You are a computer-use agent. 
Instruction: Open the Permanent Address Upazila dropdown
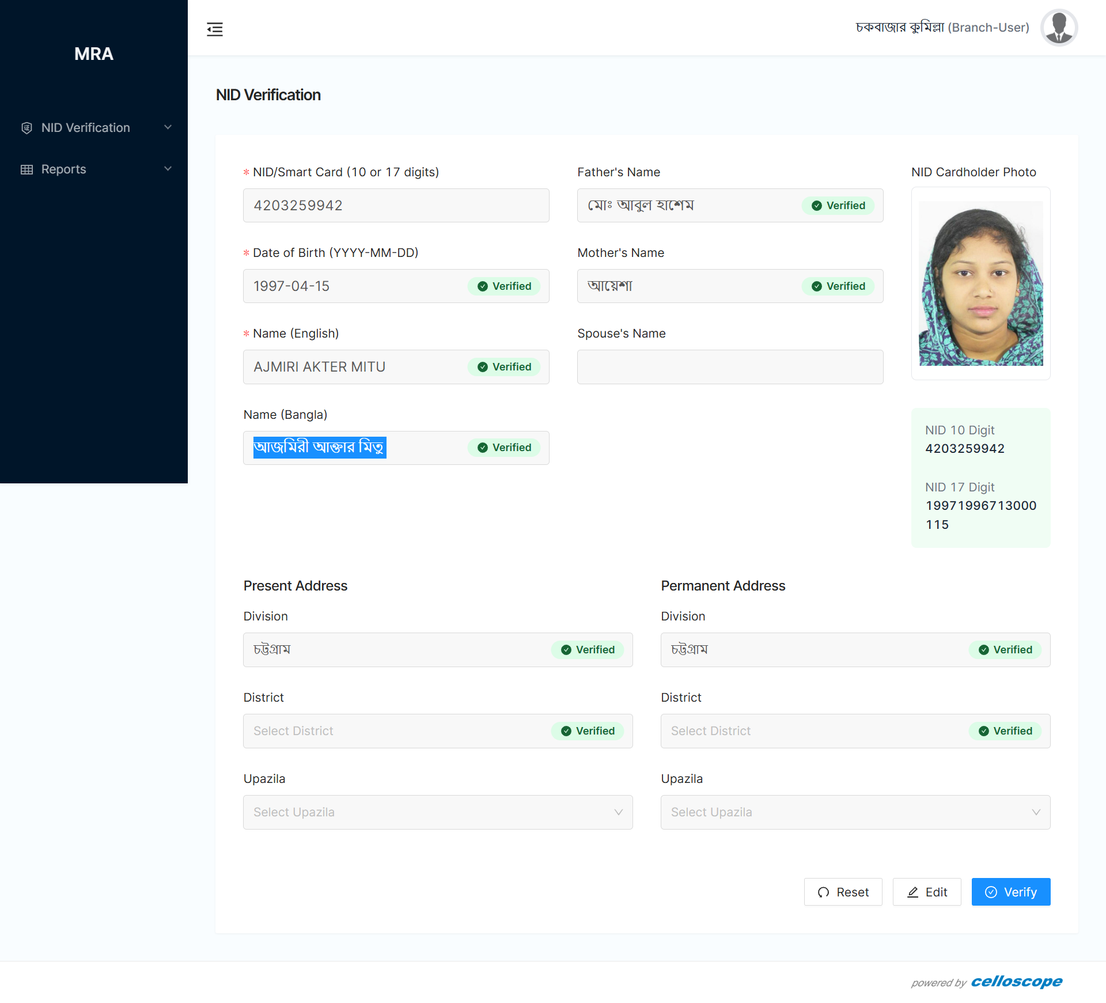point(855,812)
